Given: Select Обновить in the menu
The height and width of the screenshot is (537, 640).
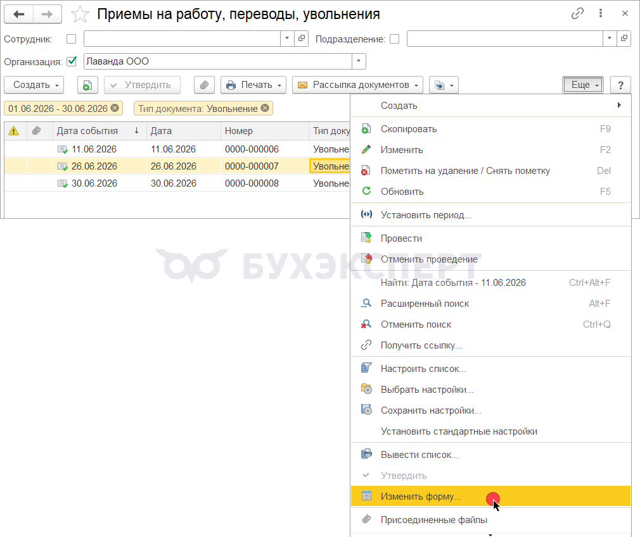Looking at the screenshot, I should point(490,192).
